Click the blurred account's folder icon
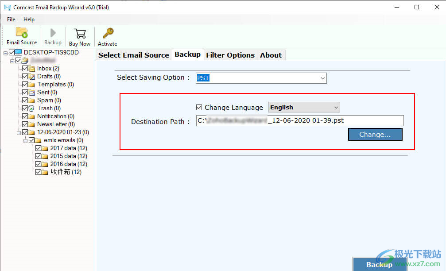 [x=25, y=60]
